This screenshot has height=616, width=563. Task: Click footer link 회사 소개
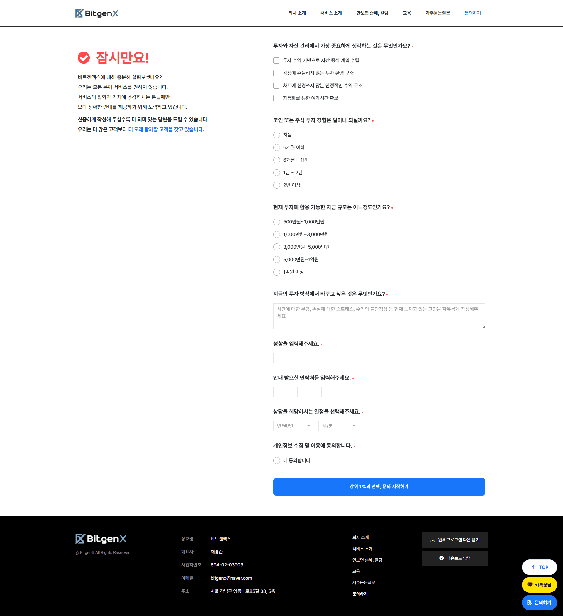click(x=361, y=537)
